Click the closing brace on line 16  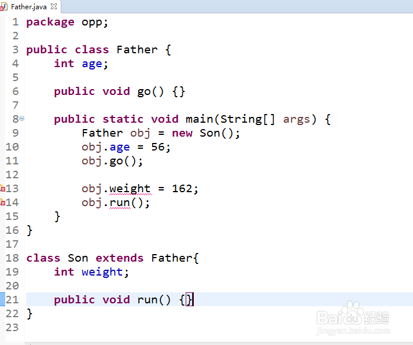[30, 230]
